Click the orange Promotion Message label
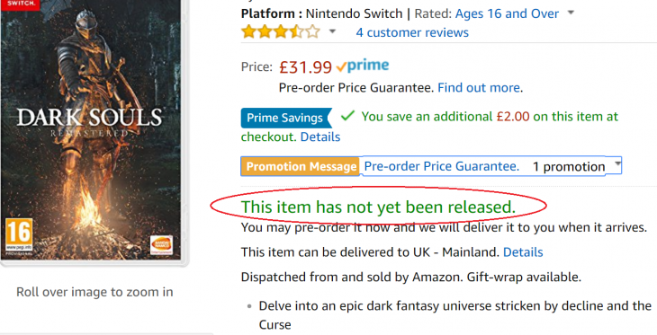 pos(301,166)
